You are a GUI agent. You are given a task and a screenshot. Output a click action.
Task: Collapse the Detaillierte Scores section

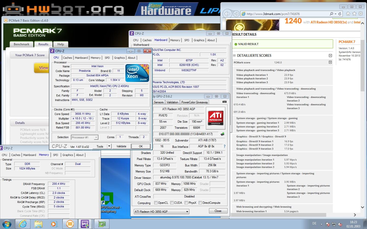click(x=330, y=55)
